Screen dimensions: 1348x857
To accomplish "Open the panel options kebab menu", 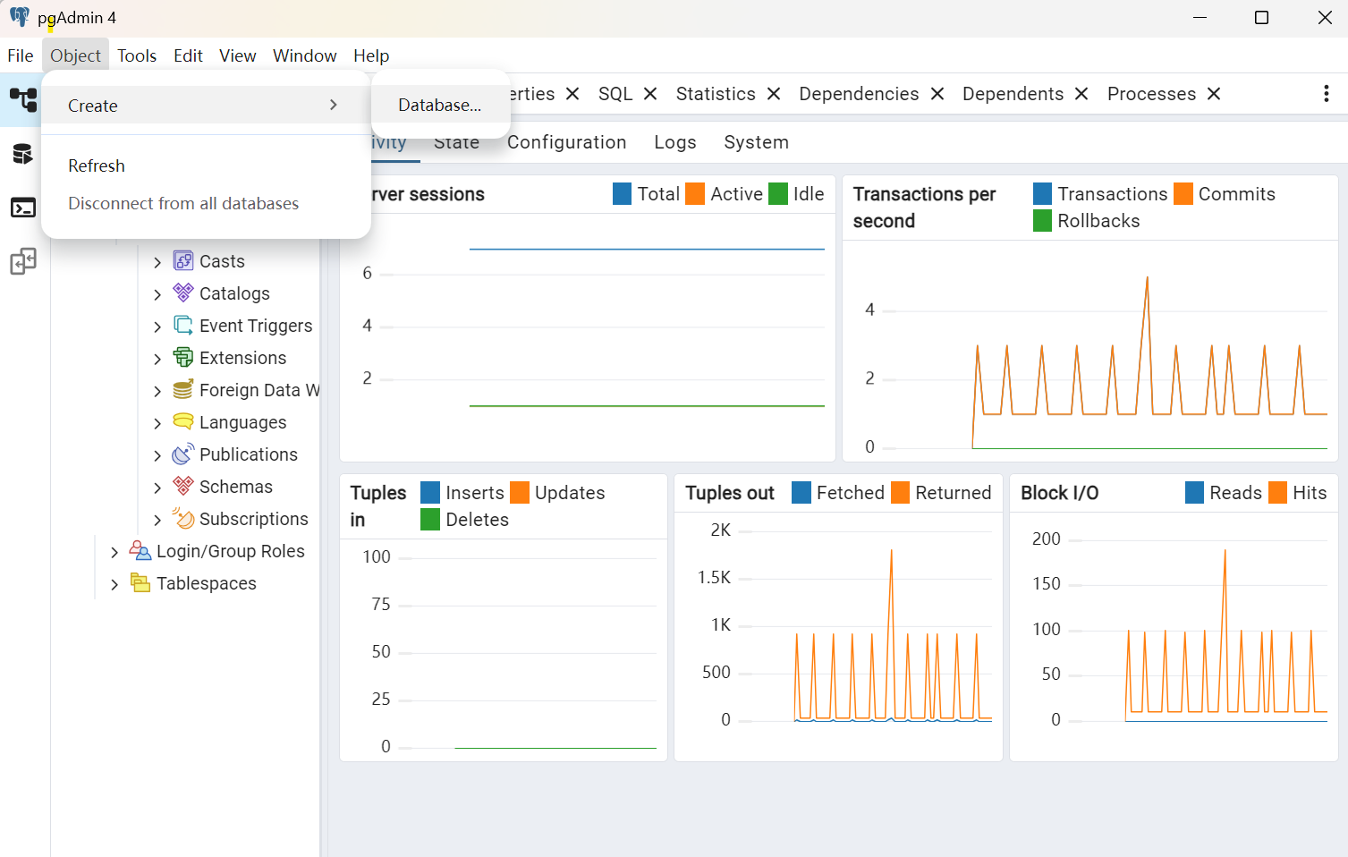I will (1327, 94).
